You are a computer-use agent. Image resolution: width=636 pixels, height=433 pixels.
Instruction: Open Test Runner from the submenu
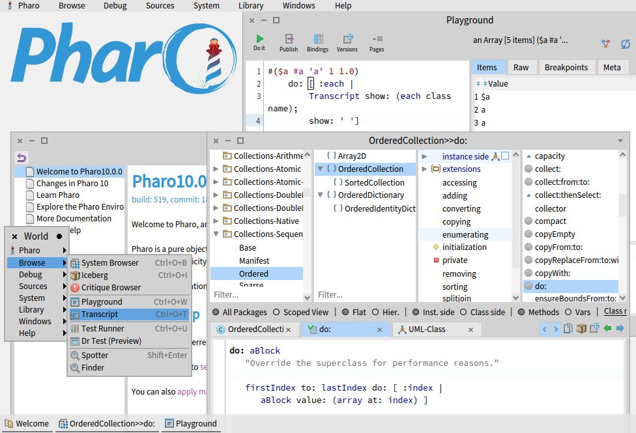point(129,328)
